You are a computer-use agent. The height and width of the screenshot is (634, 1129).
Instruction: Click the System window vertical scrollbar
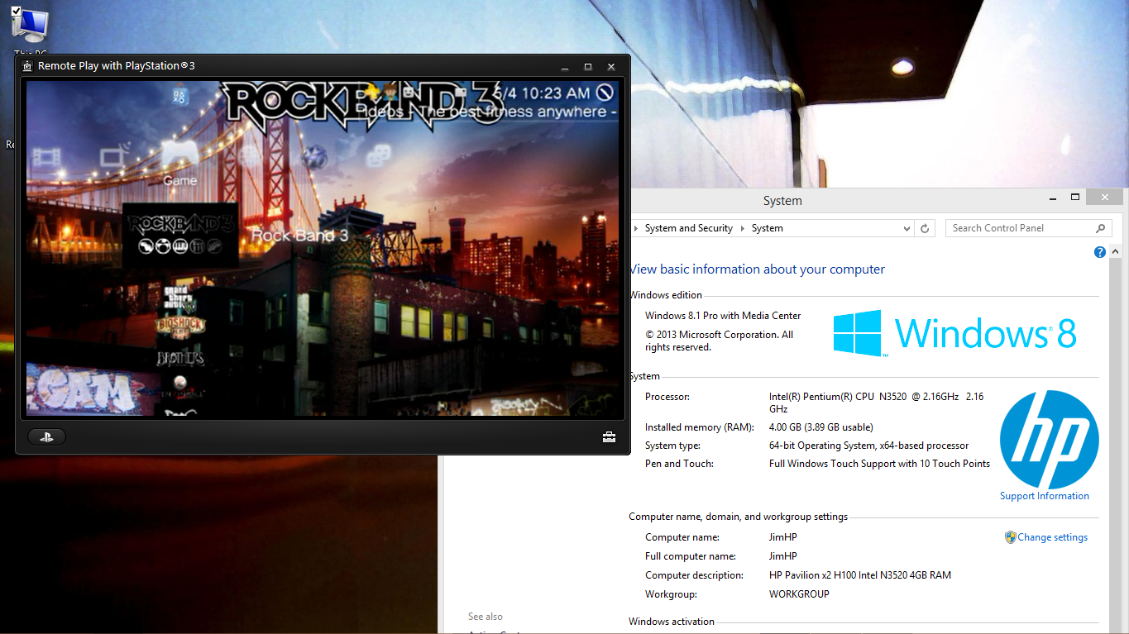pyautogui.click(x=1117, y=446)
